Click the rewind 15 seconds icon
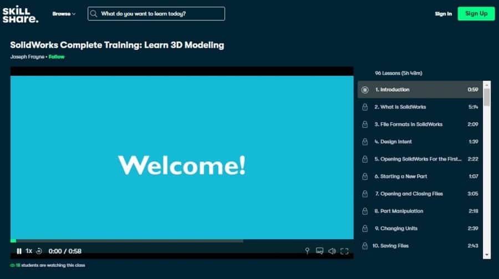Screen dimensions: 499x279 pyautogui.click(x=39, y=251)
